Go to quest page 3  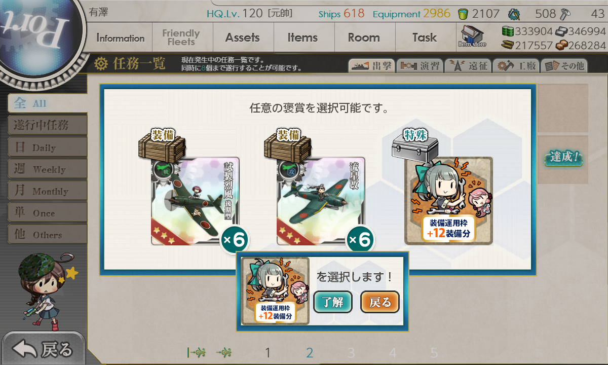[351, 353]
